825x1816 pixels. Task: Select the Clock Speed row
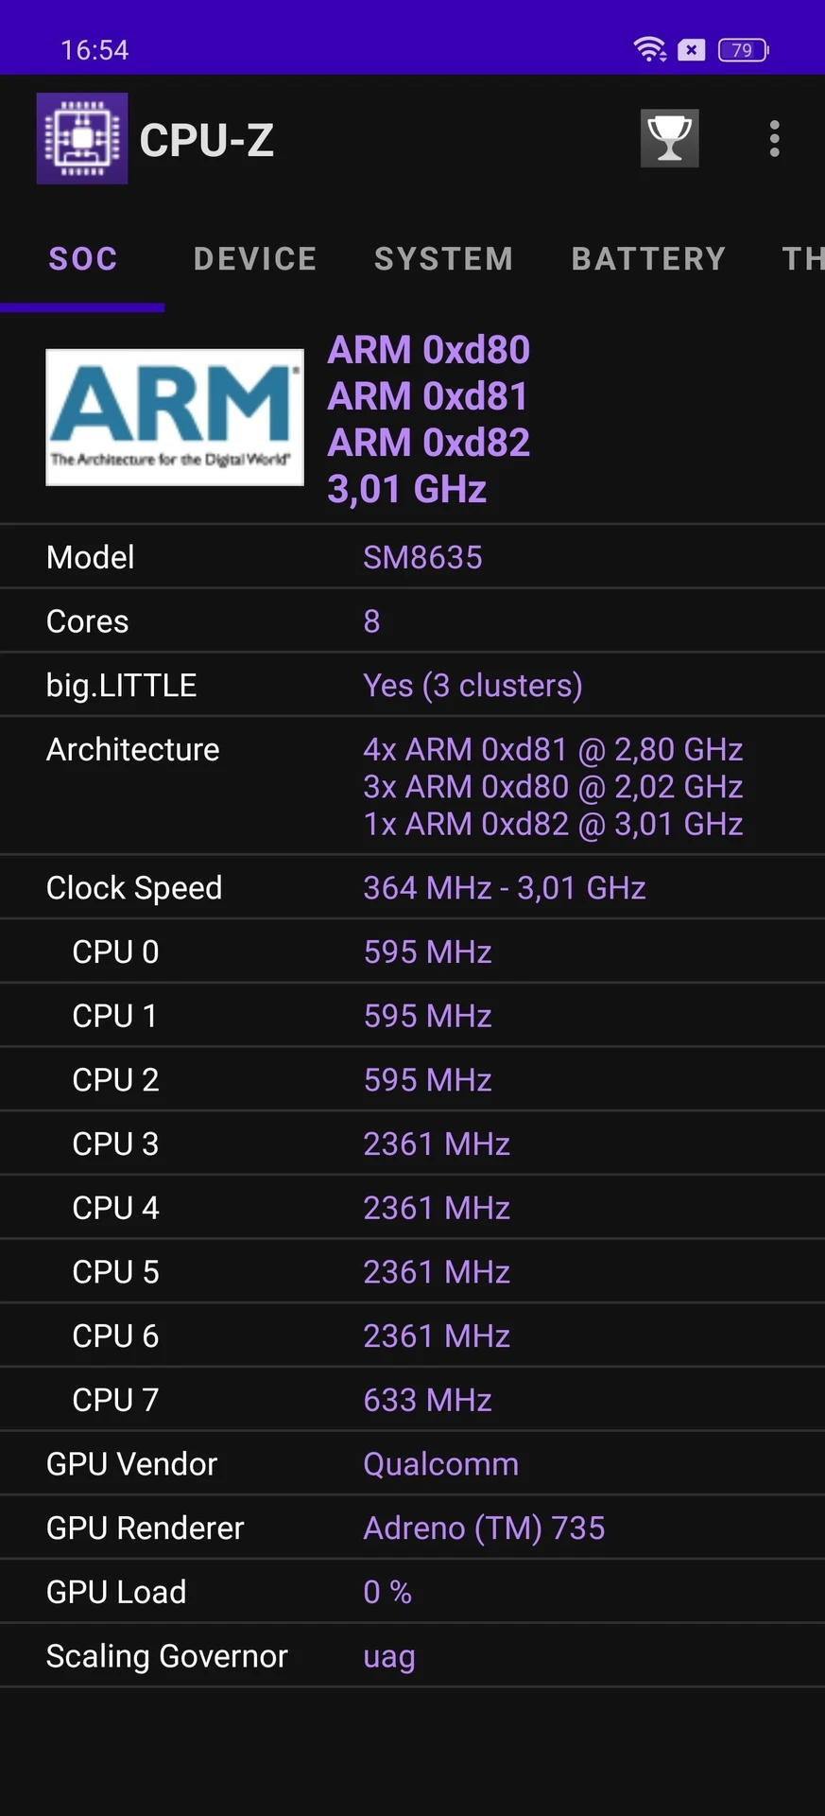(x=412, y=887)
